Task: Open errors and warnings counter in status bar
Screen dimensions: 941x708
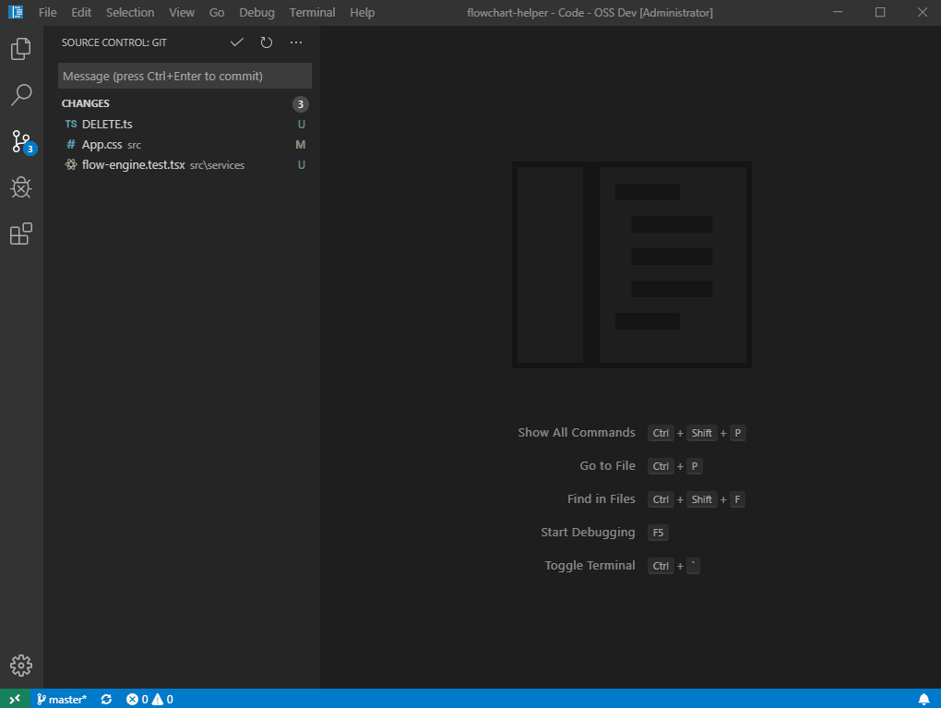Action: click(149, 699)
